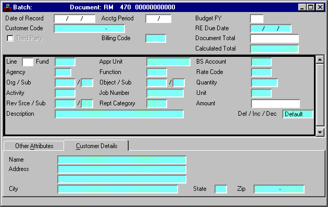Click the Appr Unit field
328x207 pixels.
tap(168, 62)
